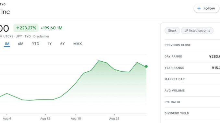
Task: Click the Aug 25 date axis label
Action: pos(114,118)
